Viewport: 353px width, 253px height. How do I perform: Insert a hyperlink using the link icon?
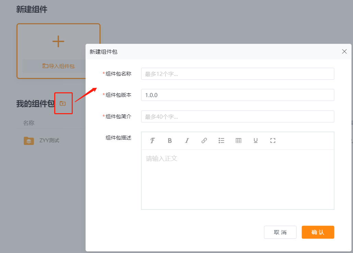click(204, 141)
